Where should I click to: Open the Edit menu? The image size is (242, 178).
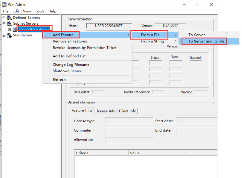point(16,11)
